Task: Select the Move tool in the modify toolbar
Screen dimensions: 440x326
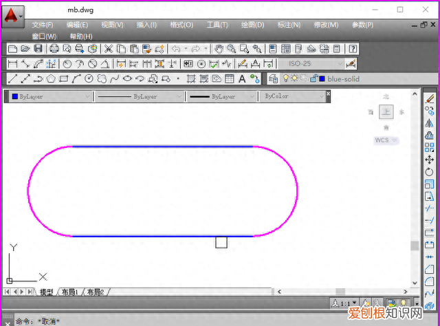Action: point(430,160)
